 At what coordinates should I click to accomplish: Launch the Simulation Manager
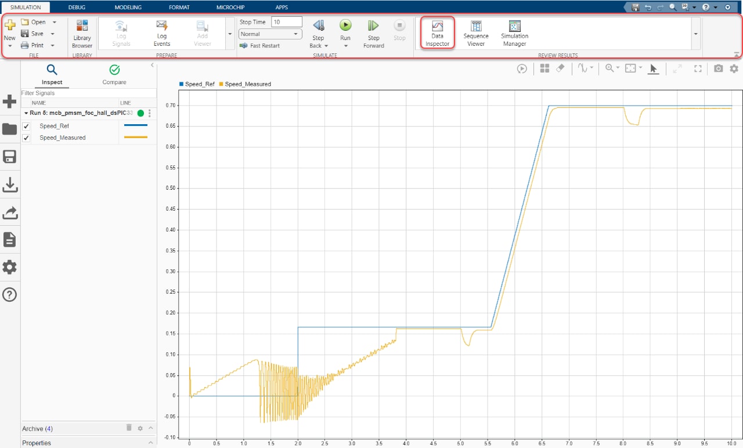514,33
